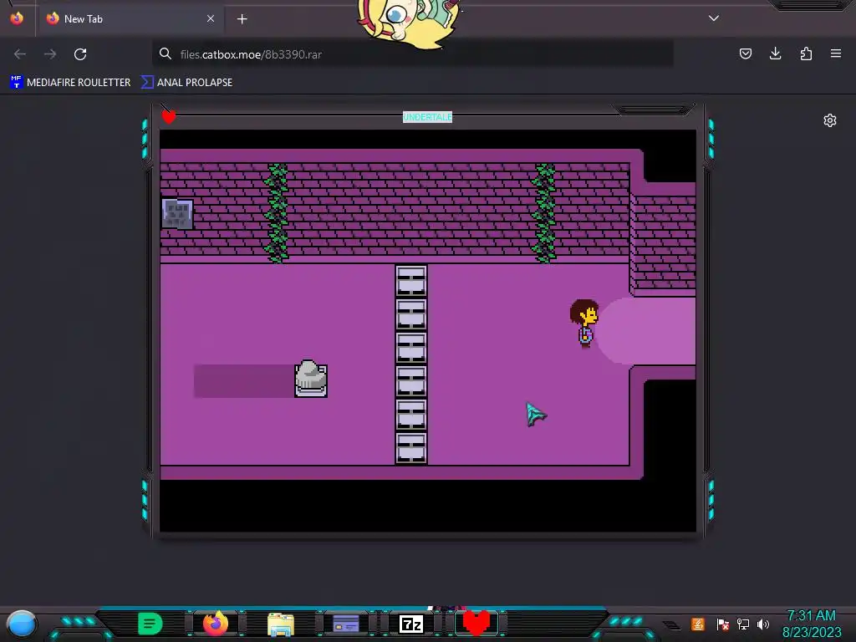
Task: Open the new tab page settings gear
Action: 830,120
